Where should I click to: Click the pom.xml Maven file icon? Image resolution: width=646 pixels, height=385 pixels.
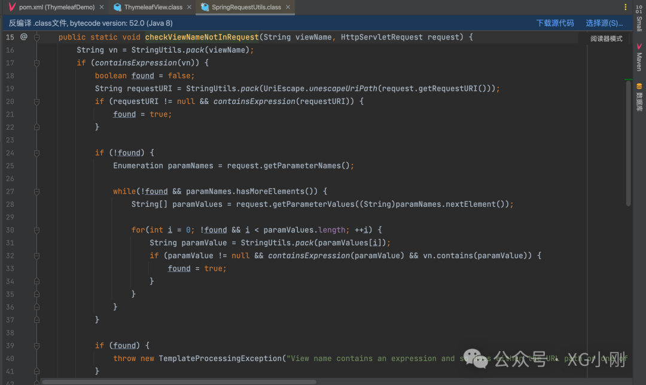coord(12,7)
